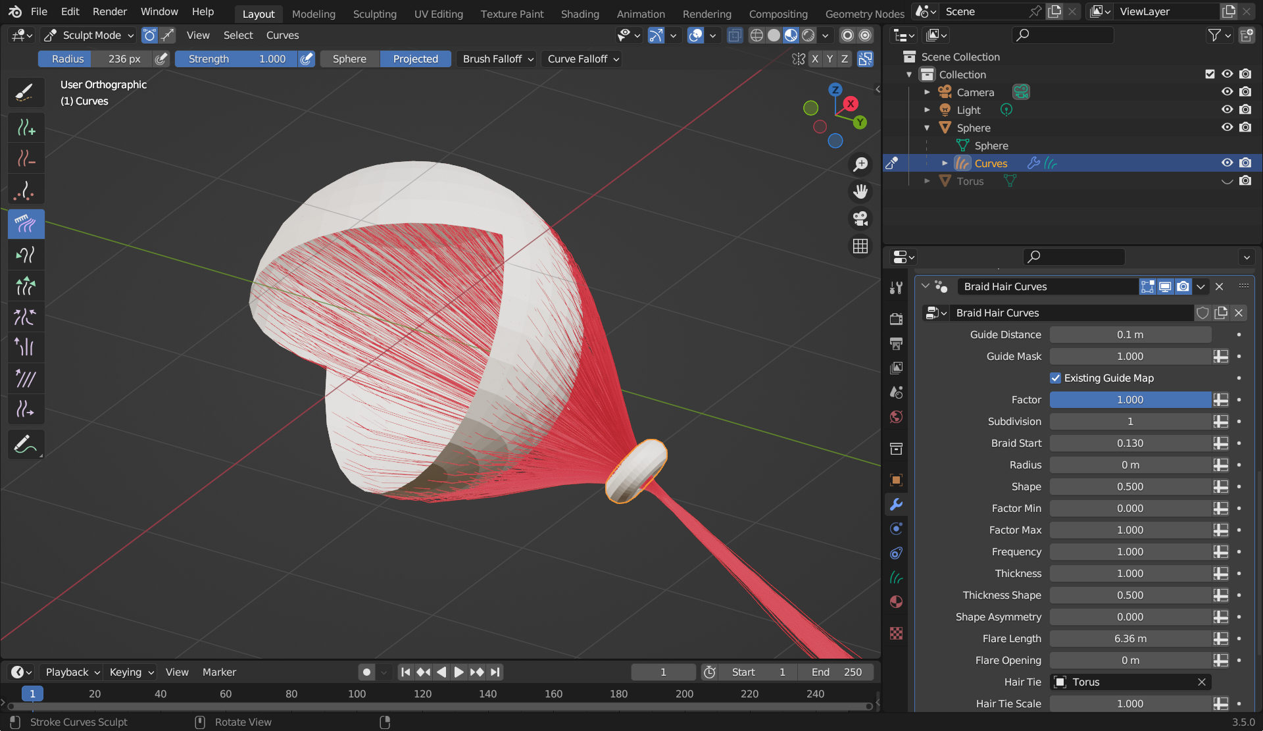This screenshot has height=731, width=1263.
Task: Toggle X axis symmetry
Action: click(x=815, y=59)
